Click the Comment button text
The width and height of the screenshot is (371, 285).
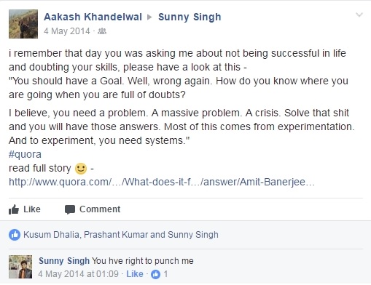100,209
